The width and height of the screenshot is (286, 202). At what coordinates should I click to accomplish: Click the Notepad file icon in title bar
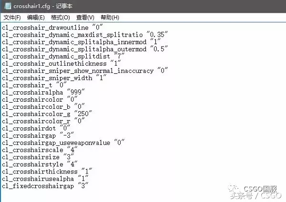pyautogui.click(x=8, y=6)
